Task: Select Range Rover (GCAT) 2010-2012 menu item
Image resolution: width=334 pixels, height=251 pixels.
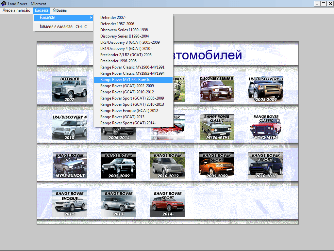Action: (133, 92)
